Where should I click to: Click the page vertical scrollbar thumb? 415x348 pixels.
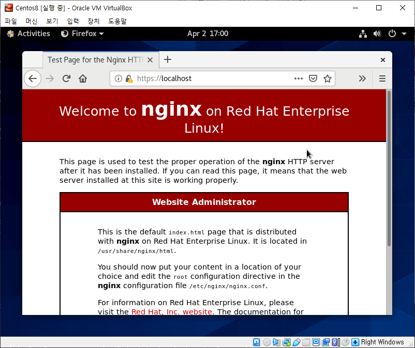coord(389,168)
